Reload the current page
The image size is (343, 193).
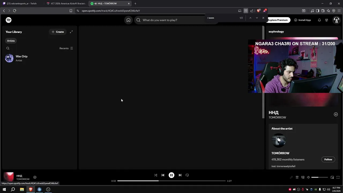(x=14, y=11)
